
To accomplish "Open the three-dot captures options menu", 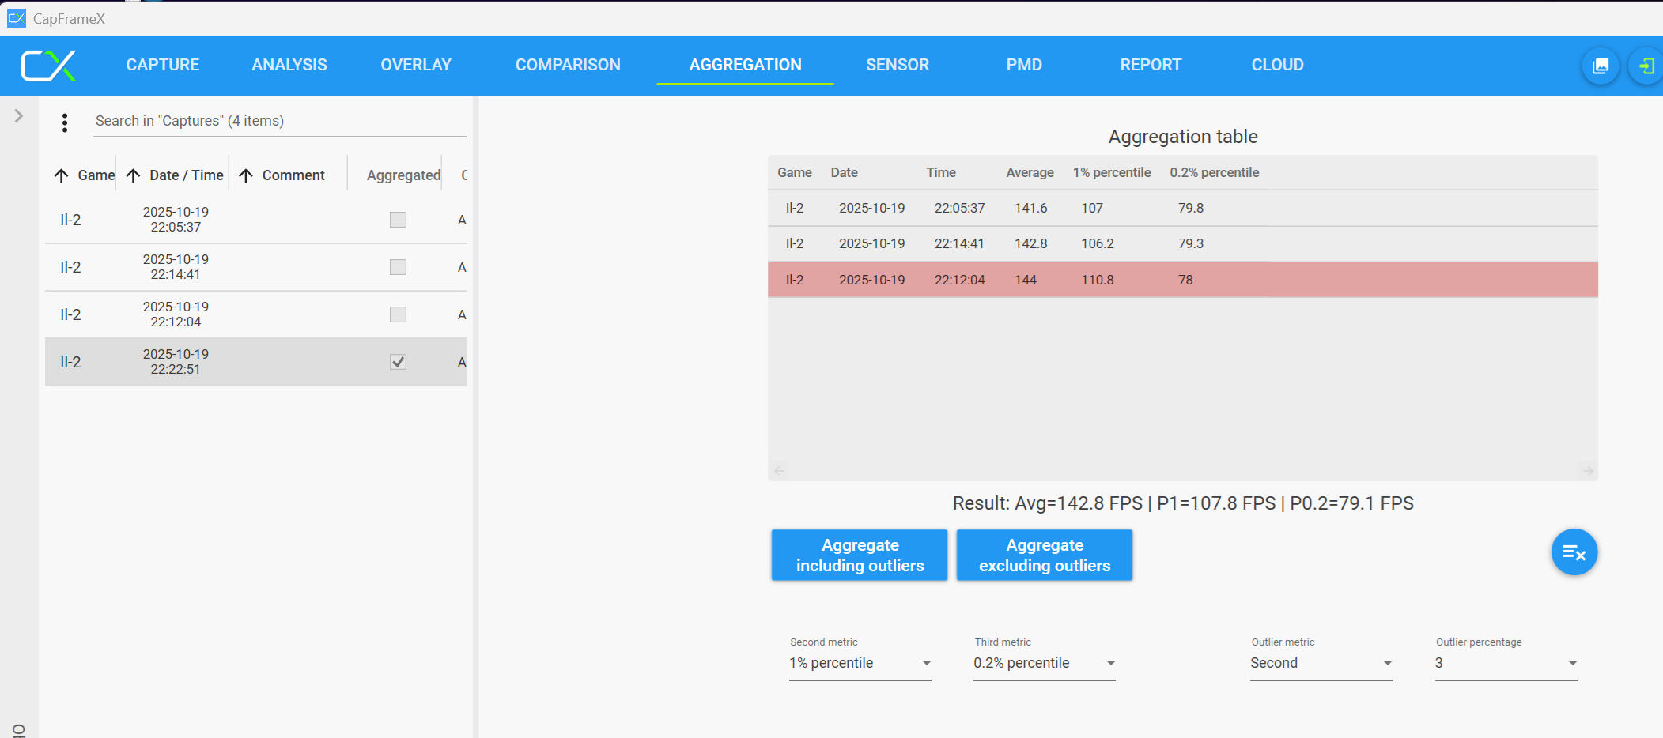I will click(65, 122).
